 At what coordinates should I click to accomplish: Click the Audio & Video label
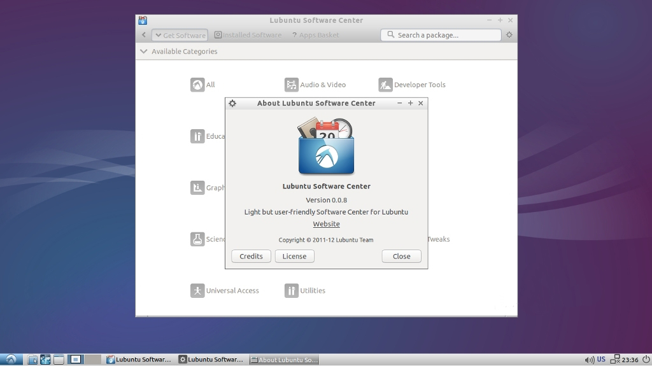tap(323, 85)
